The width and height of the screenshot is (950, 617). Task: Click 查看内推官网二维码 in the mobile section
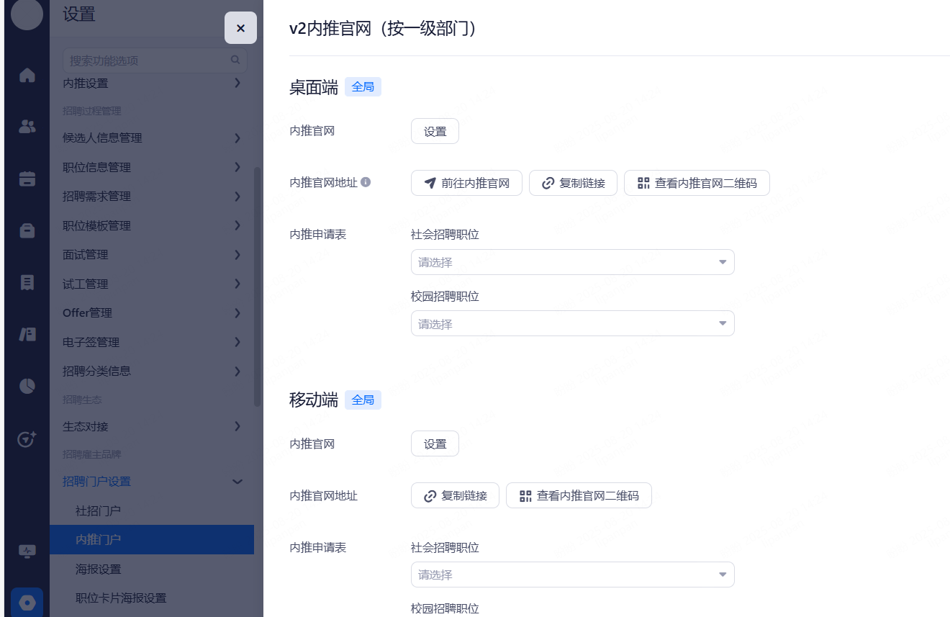579,495
